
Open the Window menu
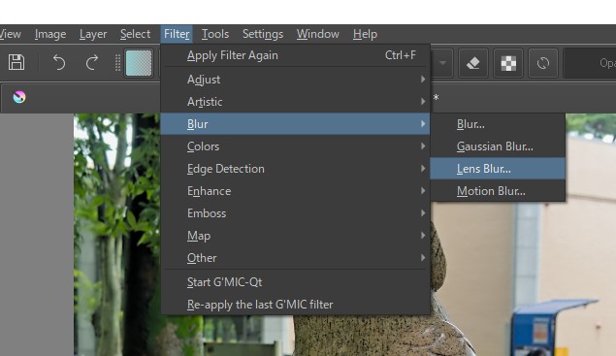point(318,34)
